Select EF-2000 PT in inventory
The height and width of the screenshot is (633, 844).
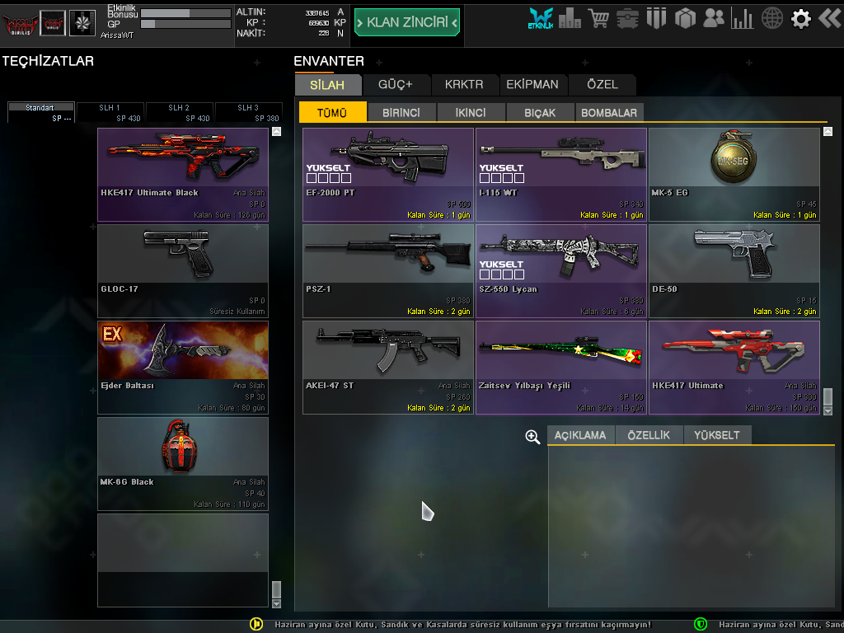click(388, 175)
